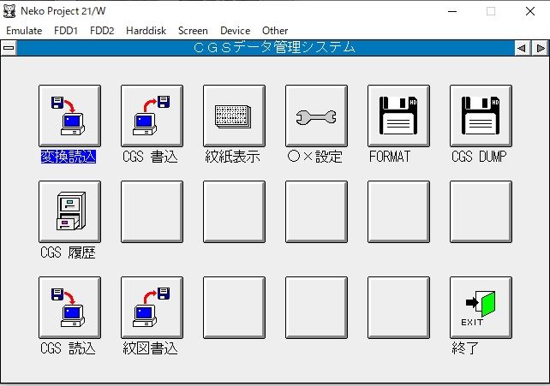Click the ＣＧＳデータ管理システム title bar
Screen dimensions: 550x386
[266, 48]
